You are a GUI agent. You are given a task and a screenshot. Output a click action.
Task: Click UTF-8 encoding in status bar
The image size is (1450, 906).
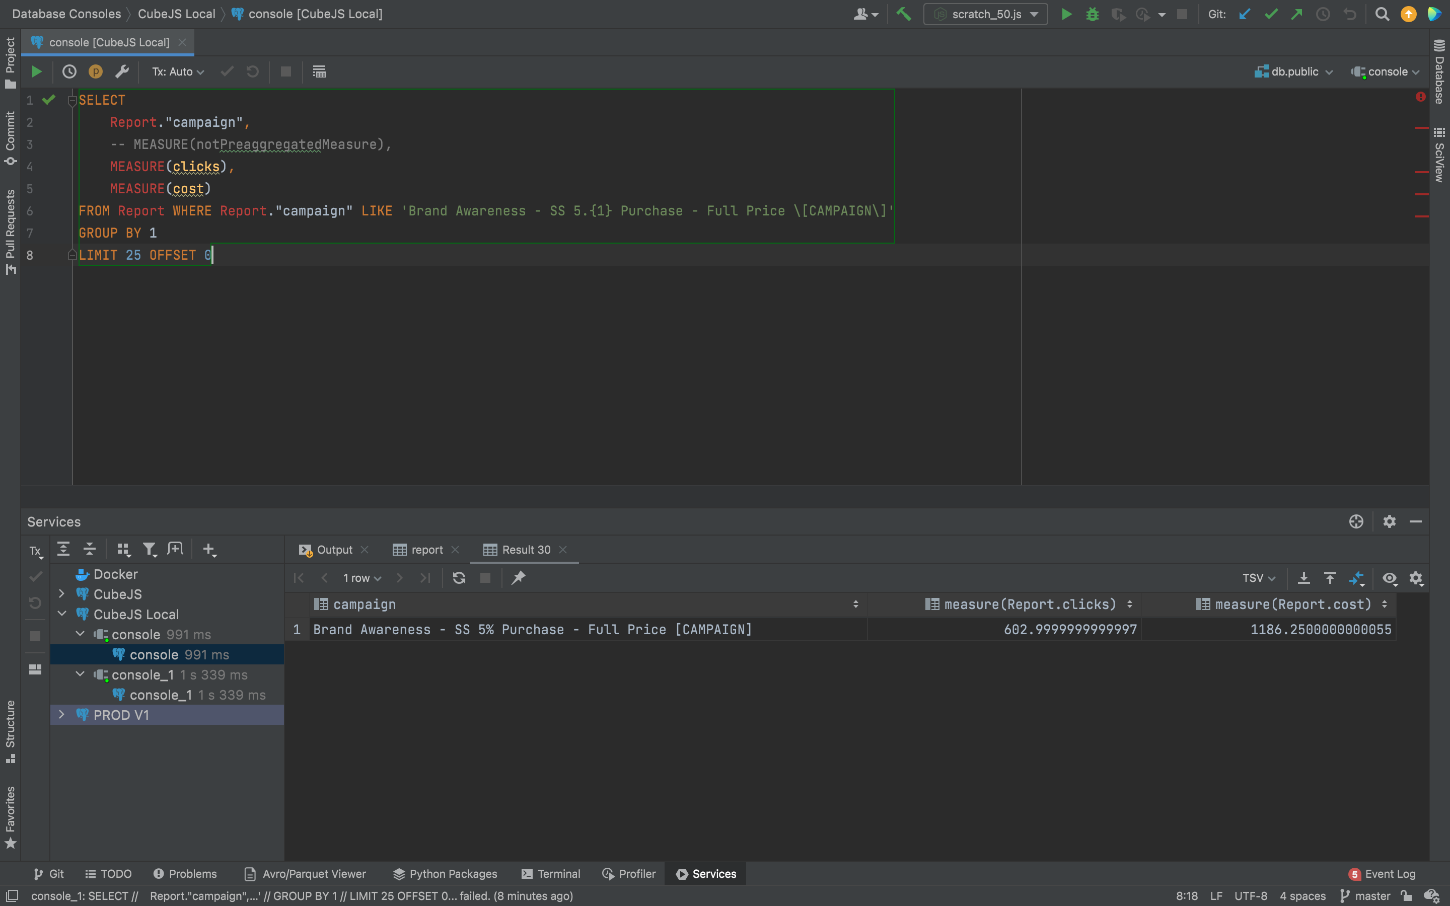pyautogui.click(x=1251, y=896)
